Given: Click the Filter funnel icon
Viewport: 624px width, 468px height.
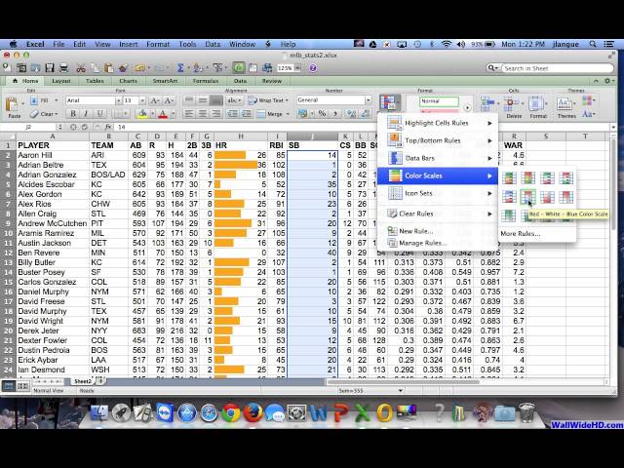Looking at the screenshot, I should coord(217,68).
